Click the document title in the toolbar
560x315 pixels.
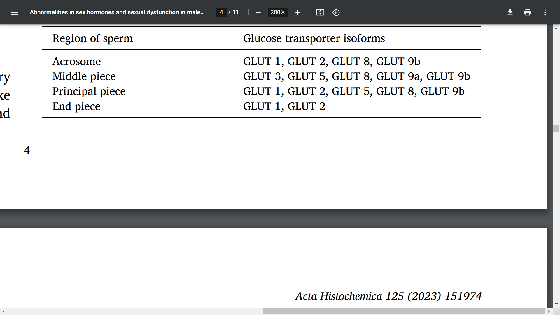point(117,12)
